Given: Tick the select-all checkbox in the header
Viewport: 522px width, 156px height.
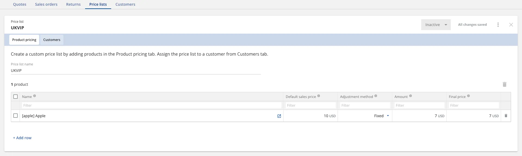Looking at the screenshot, I should click(15, 97).
